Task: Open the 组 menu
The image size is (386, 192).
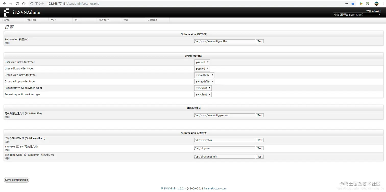Action: point(85,20)
